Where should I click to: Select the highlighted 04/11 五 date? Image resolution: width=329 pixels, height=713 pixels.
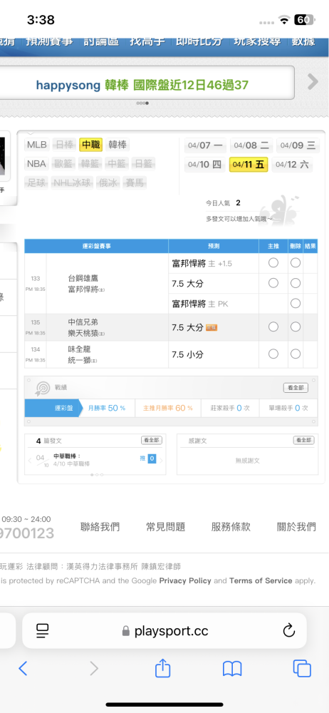(x=249, y=165)
